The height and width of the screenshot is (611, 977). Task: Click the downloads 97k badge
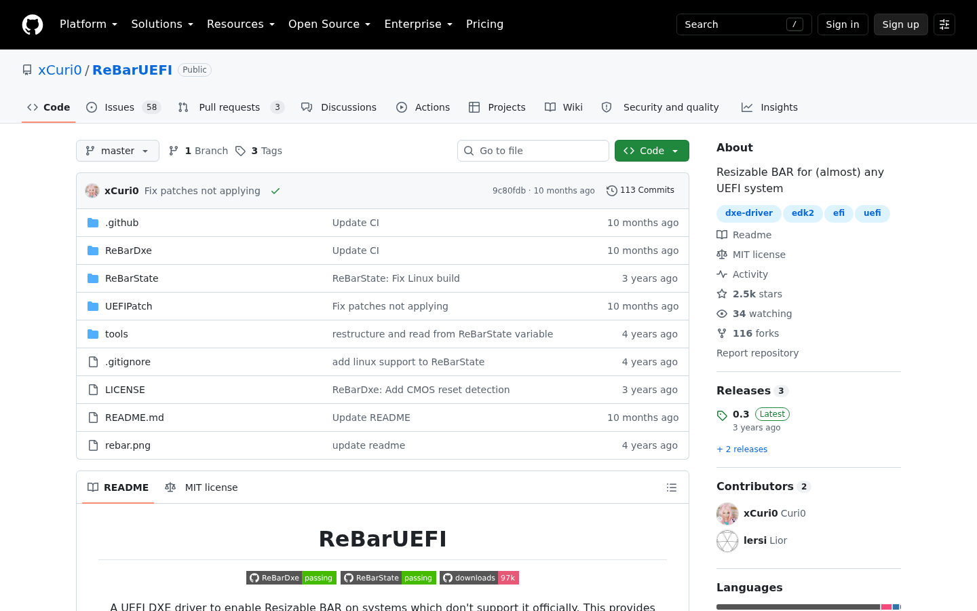pos(479,578)
